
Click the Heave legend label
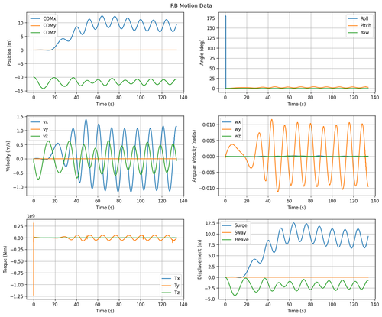tap(241, 240)
